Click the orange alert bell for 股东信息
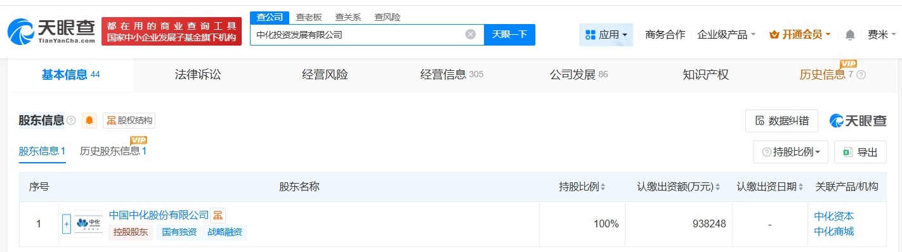This screenshot has height=252, width=902. (89, 120)
